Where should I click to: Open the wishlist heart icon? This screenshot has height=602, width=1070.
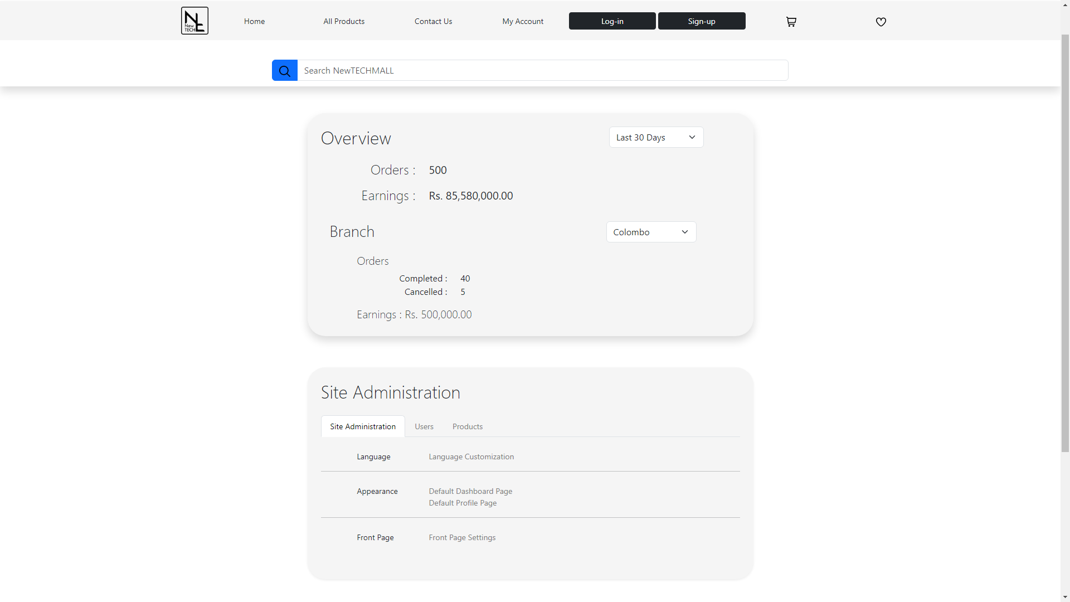(x=881, y=22)
